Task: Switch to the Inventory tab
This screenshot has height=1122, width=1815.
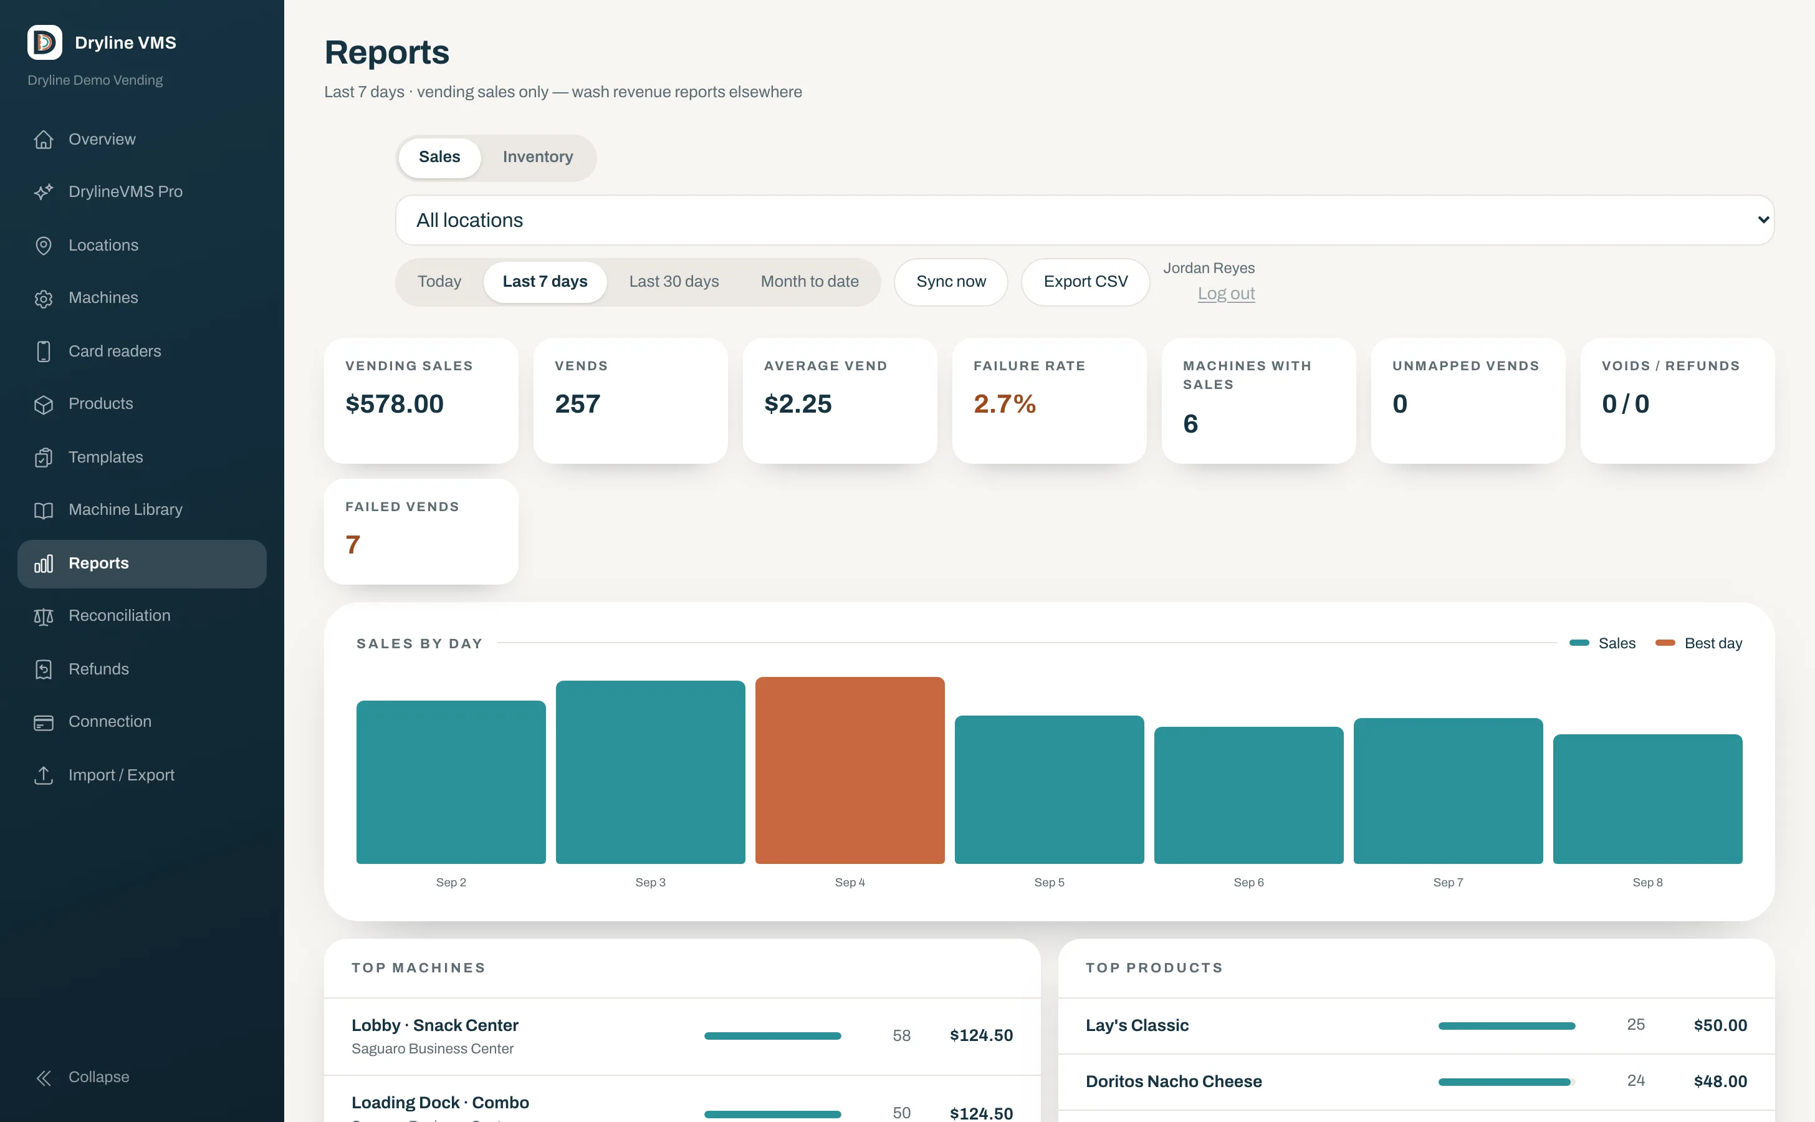Action: point(538,157)
